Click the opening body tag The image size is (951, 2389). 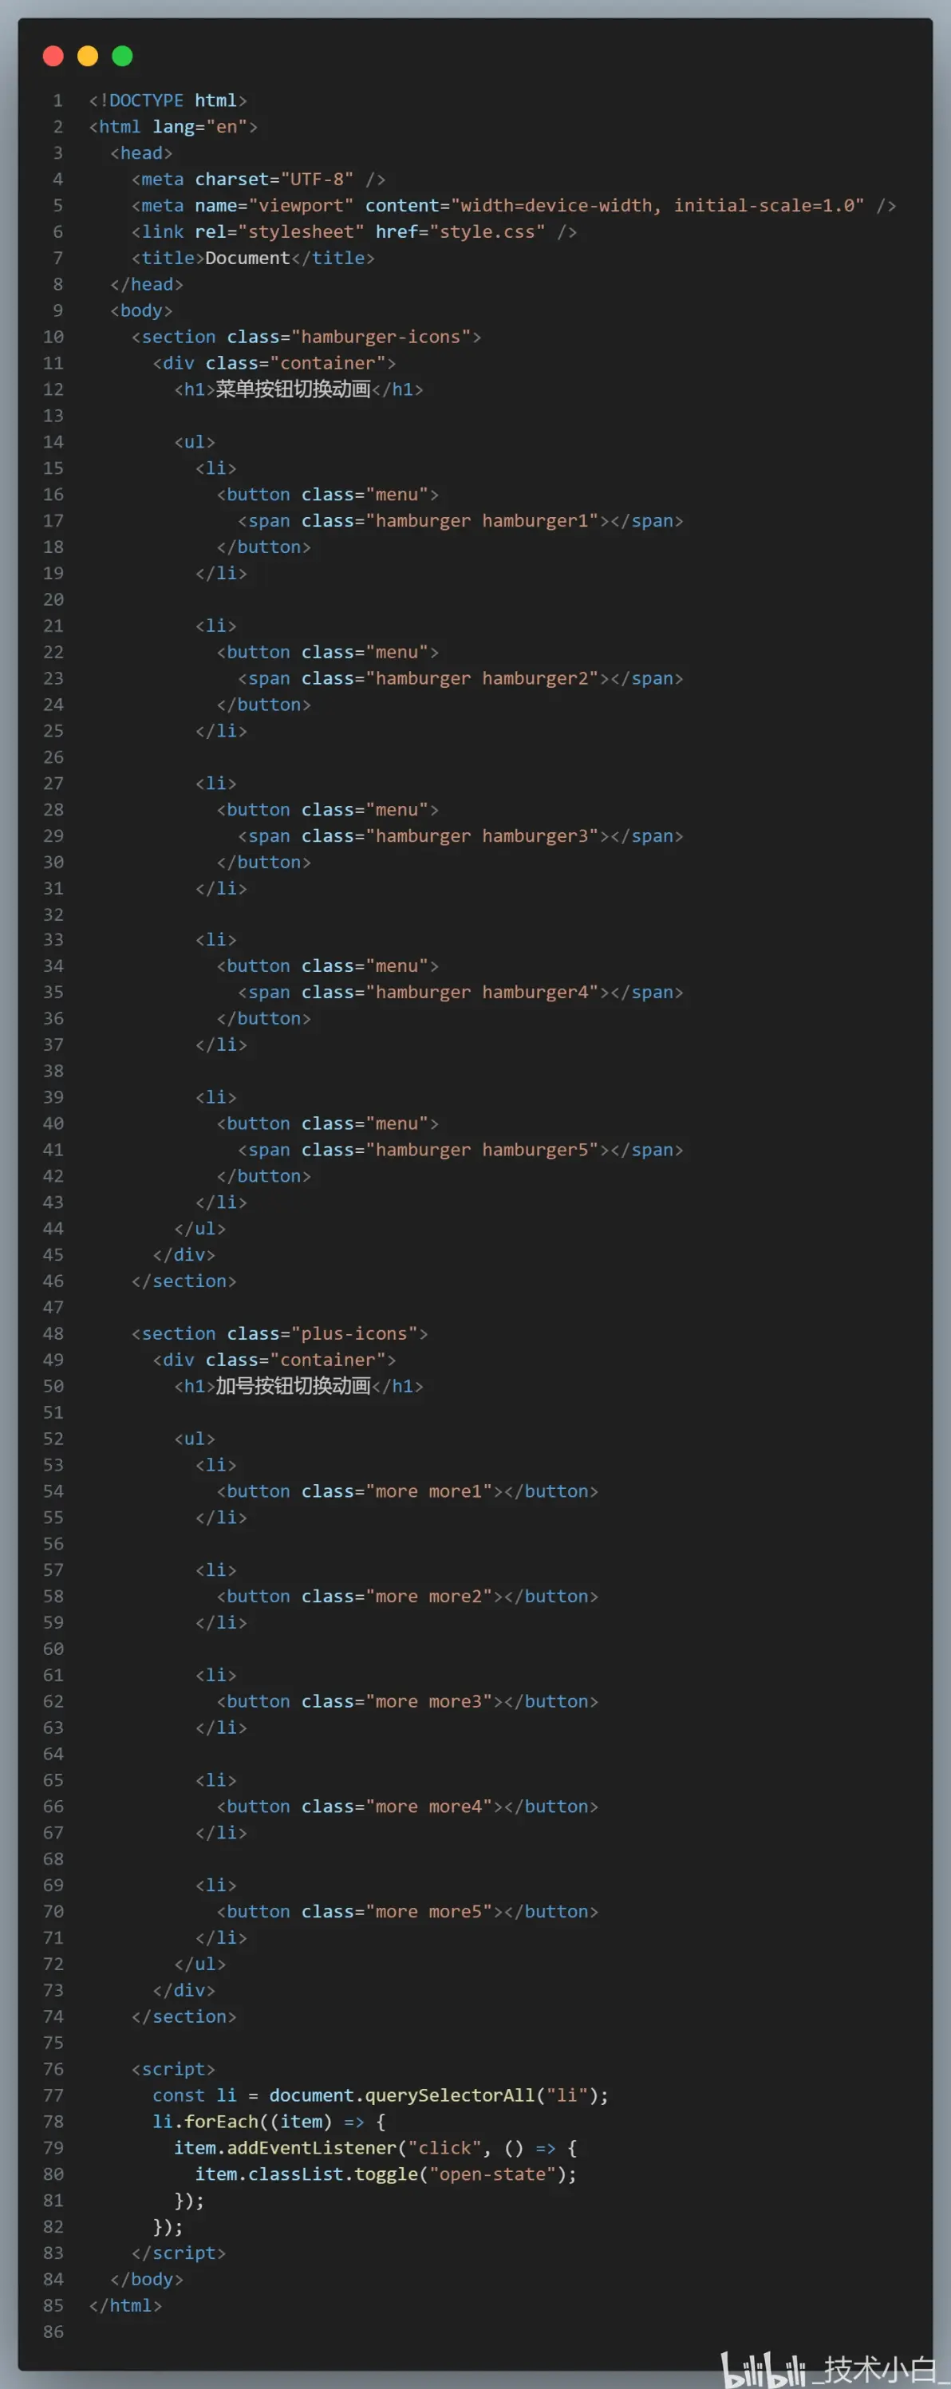pos(141,310)
